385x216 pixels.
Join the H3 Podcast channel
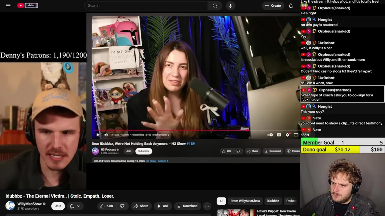129,151
